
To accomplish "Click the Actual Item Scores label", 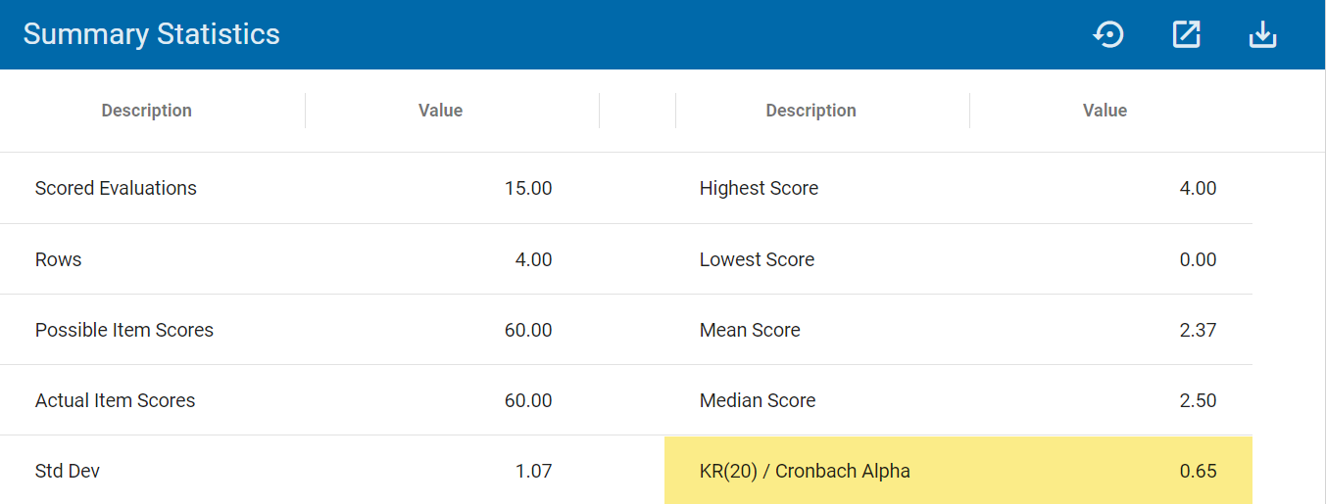I will click(x=116, y=400).
